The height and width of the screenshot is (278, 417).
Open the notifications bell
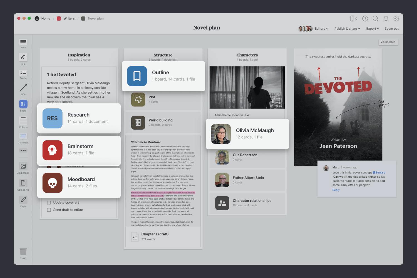386,19
